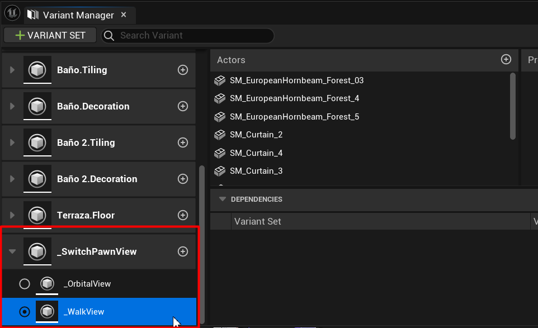Activate the _OrbitalView variant radio button

pyautogui.click(x=25, y=284)
